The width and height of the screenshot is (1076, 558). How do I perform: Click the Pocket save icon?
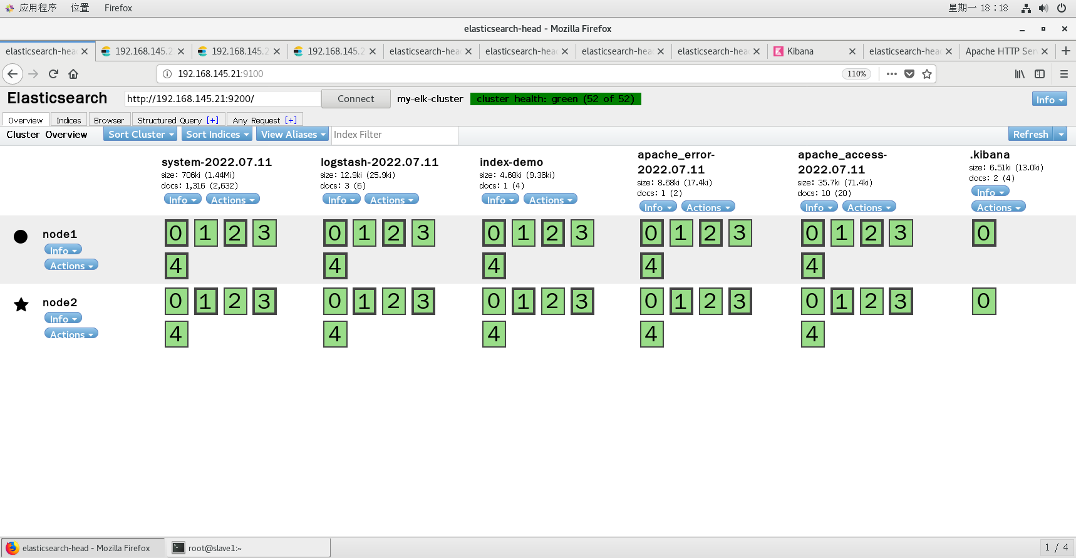click(909, 74)
